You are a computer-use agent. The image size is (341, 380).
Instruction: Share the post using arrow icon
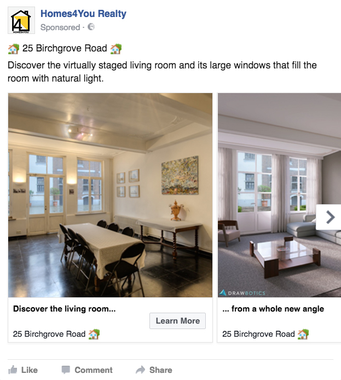[154, 370]
